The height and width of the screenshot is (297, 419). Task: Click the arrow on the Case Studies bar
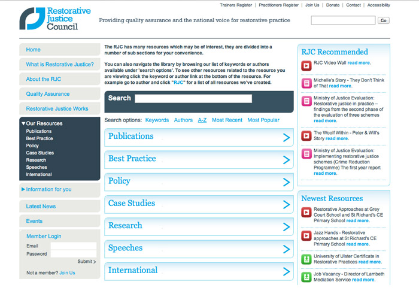pyautogui.click(x=286, y=205)
